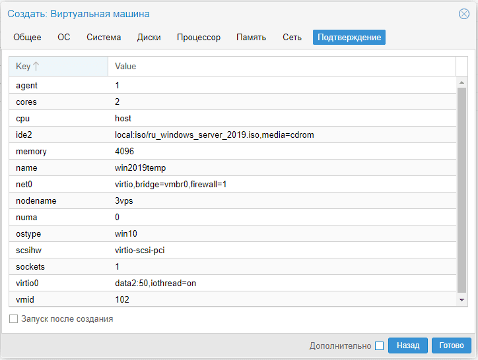Click the ostype value win10
The image size is (478, 360).
pos(126,233)
